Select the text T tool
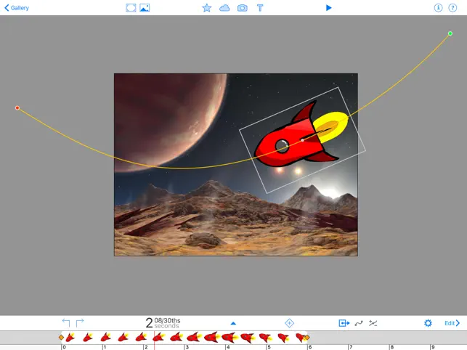The image size is (467, 350). [x=260, y=8]
